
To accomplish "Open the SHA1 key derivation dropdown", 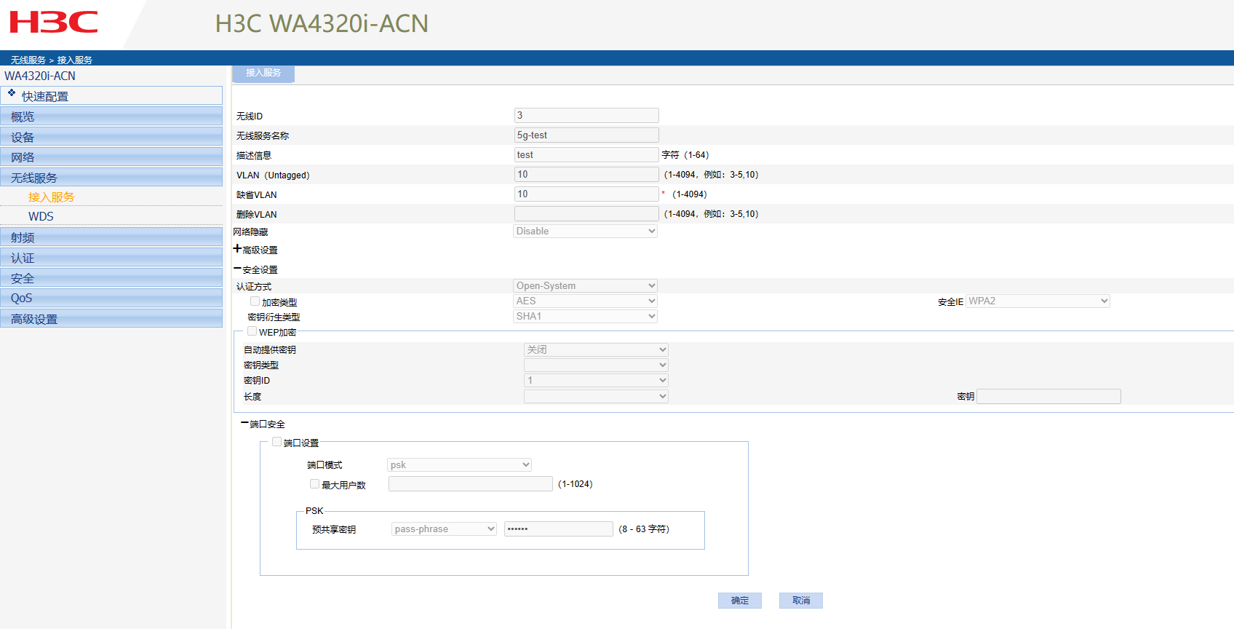I will point(585,317).
